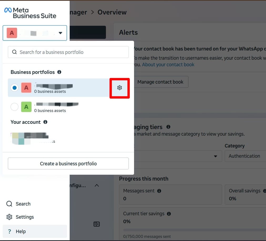Click info icon next to Overall savings
The width and height of the screenshot is (266, 241).
(264, 191)
